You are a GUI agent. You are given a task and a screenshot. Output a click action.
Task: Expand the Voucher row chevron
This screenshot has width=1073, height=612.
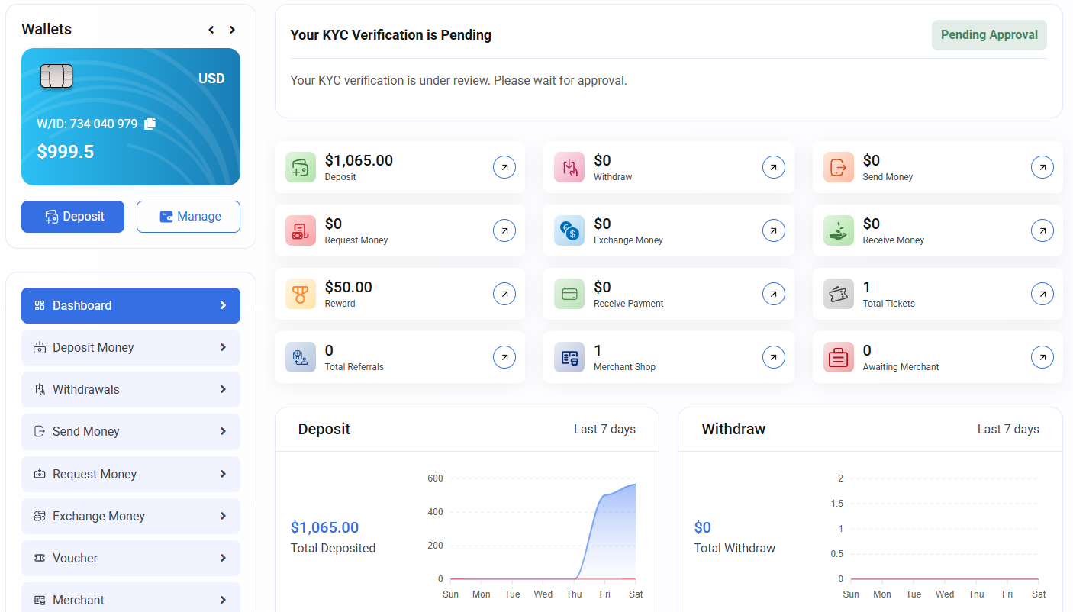(223, 558)
